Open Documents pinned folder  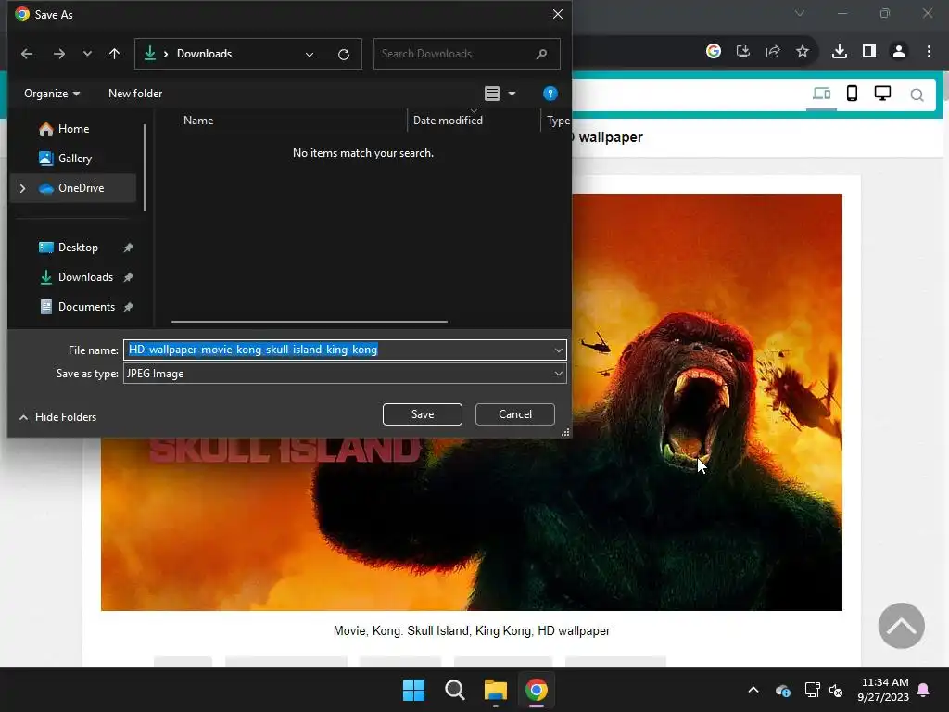coord(73,307)
